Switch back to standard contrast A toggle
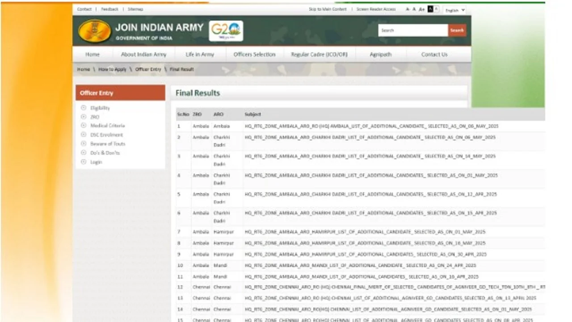This screenshot has width=572, height=322. pyautogui.click(x=436, y=9)
